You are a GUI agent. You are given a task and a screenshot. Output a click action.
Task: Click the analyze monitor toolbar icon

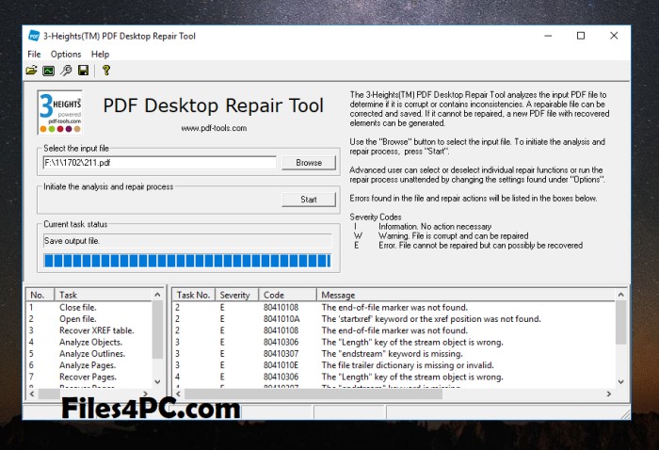point(48,71)
